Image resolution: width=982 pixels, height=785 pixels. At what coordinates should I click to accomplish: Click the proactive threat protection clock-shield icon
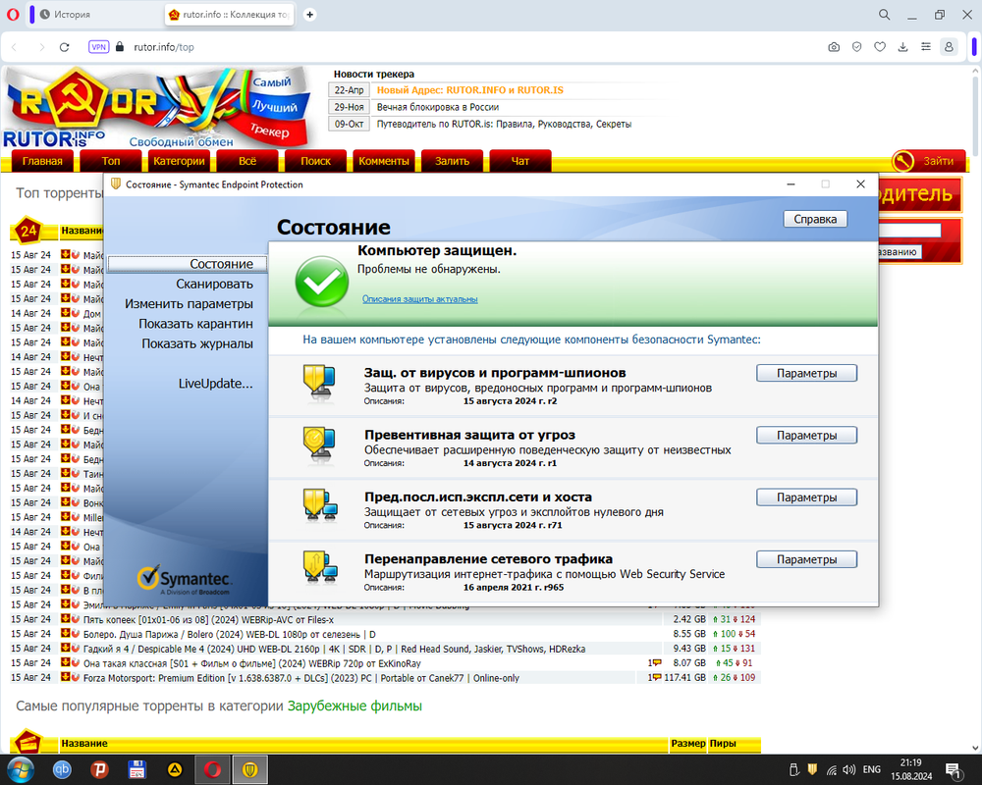320,445
